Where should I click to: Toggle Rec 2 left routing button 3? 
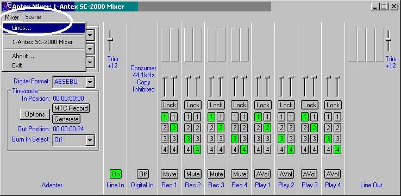pyautogui.click(x=188, y=139)
